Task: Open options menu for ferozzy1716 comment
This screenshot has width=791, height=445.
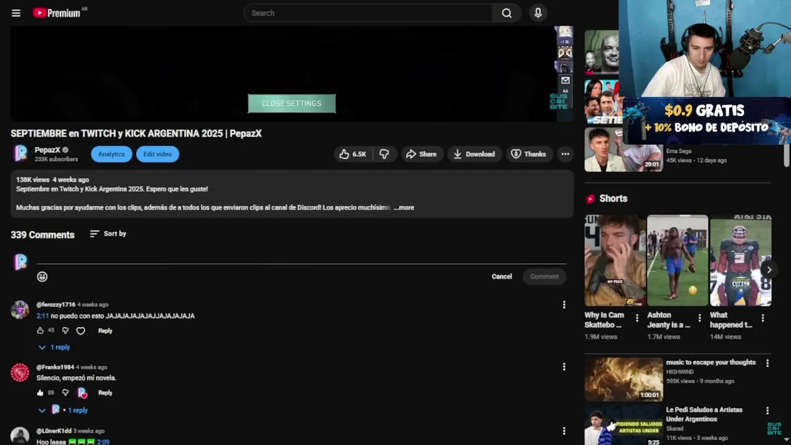Action: click(x=564, y=305)
